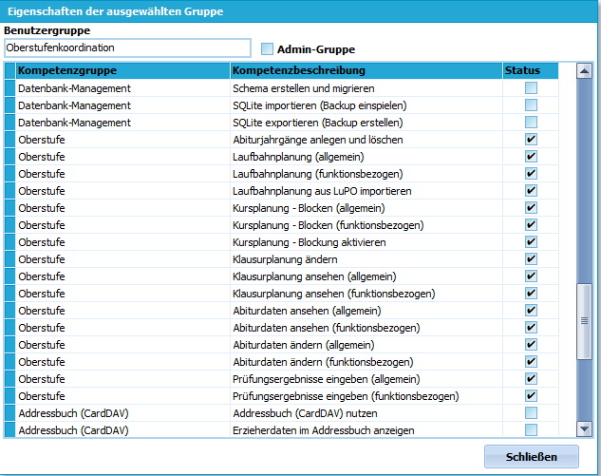
Task: Select 'Abiturdaten ansehen (allgemein)' cell
Action: click(366, 311)
